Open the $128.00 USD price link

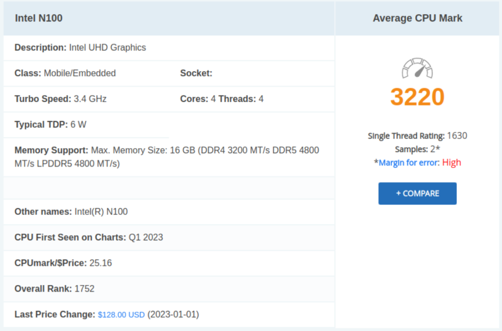tap(122, 315)
